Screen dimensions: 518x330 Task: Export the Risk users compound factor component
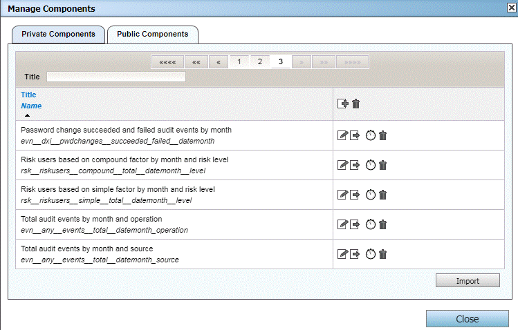355,165
